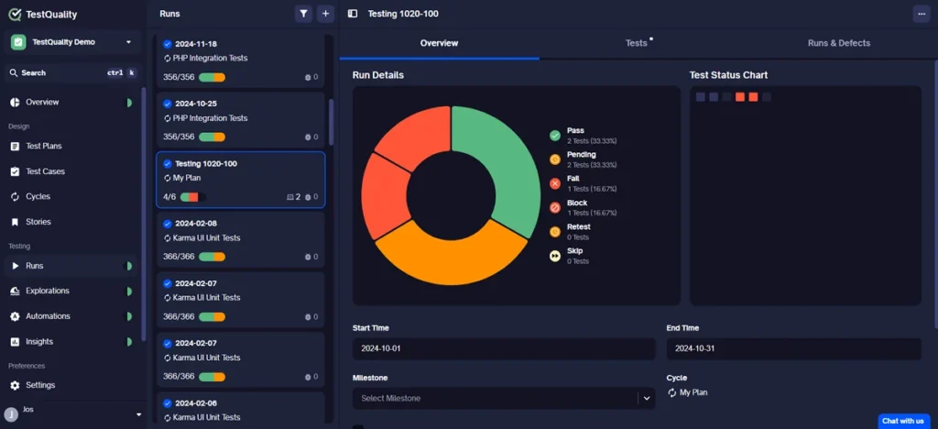
Task: Click the plus button to add run
Action: (x=325, y=14)
